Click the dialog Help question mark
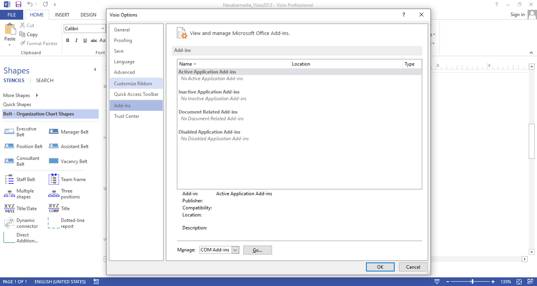Screen dimensions: 537x286 point(403,15)
